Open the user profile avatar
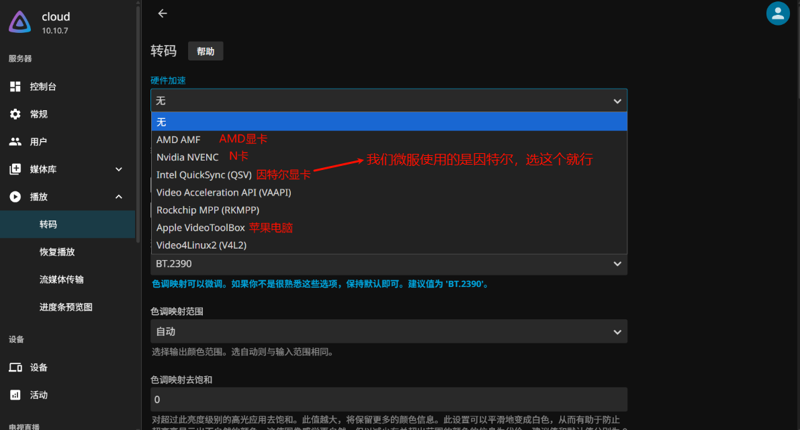800x430 pixels. click(778, 13)
